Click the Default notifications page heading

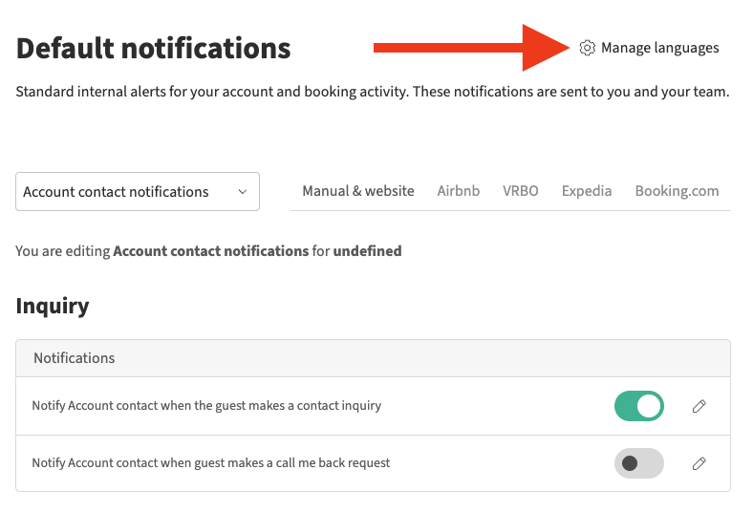pos(154,48)
